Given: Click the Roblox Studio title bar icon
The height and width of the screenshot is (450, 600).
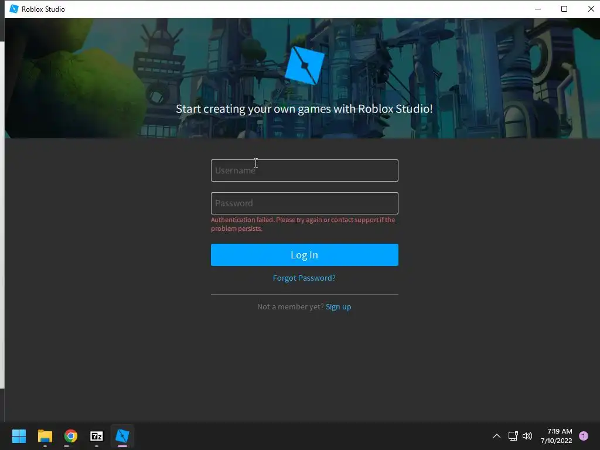Looking at the screenshot, I should tap(14, 9).
